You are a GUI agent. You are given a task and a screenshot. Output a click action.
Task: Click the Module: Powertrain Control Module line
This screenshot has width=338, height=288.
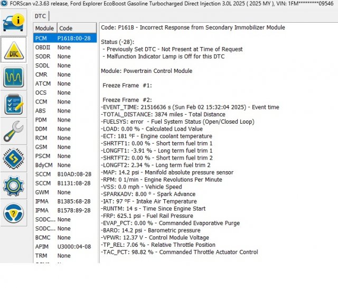tap(147, 71)
